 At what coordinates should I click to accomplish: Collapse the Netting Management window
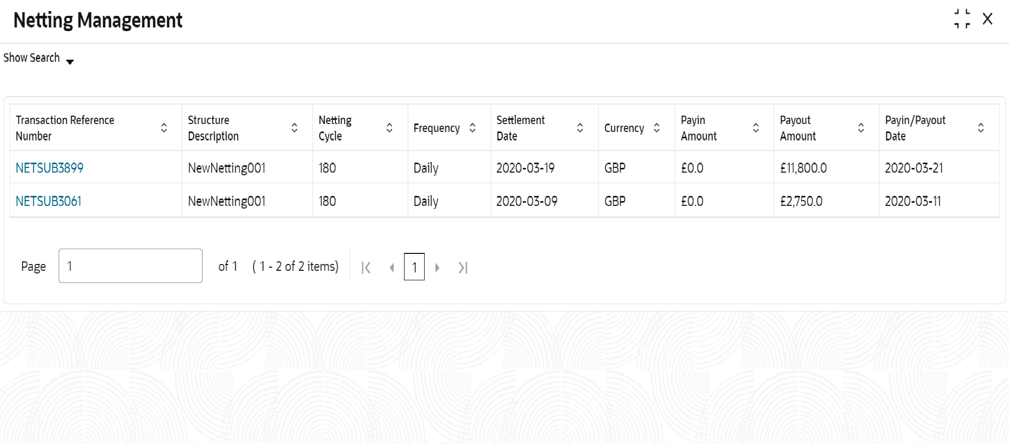[x=962, y=19]
